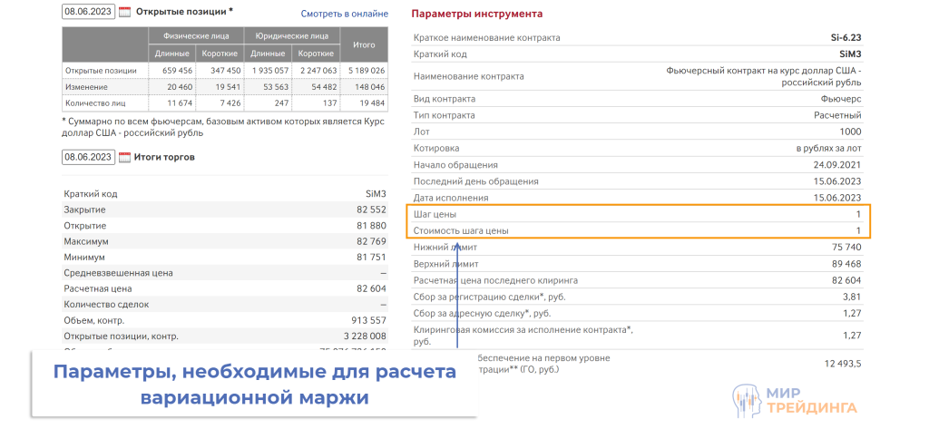Select the Стоимость шага цены row
929x429 pixels.
[638, 231]
